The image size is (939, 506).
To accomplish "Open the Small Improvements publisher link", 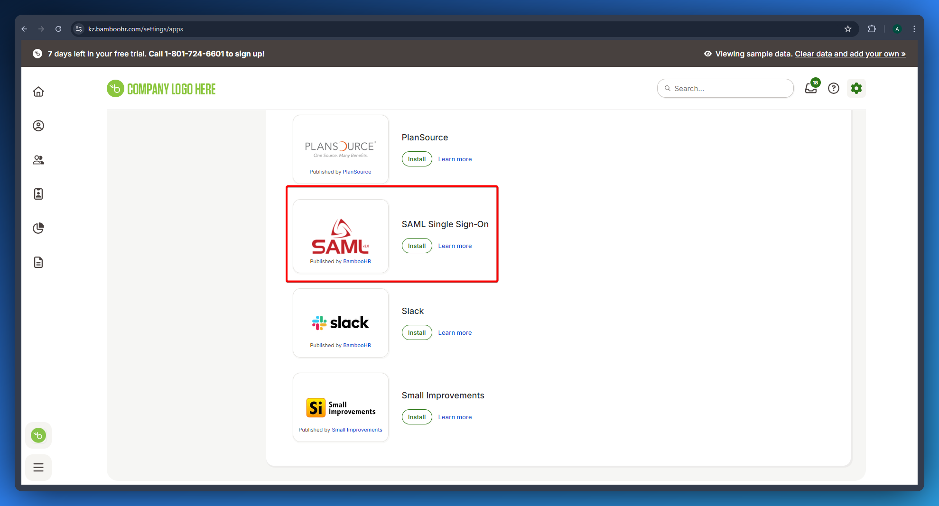I will [x=357, y=430].
